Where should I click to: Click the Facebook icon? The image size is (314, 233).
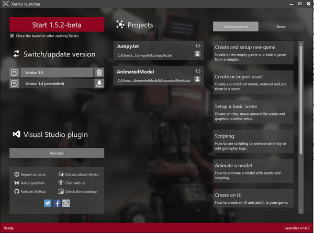57,203
